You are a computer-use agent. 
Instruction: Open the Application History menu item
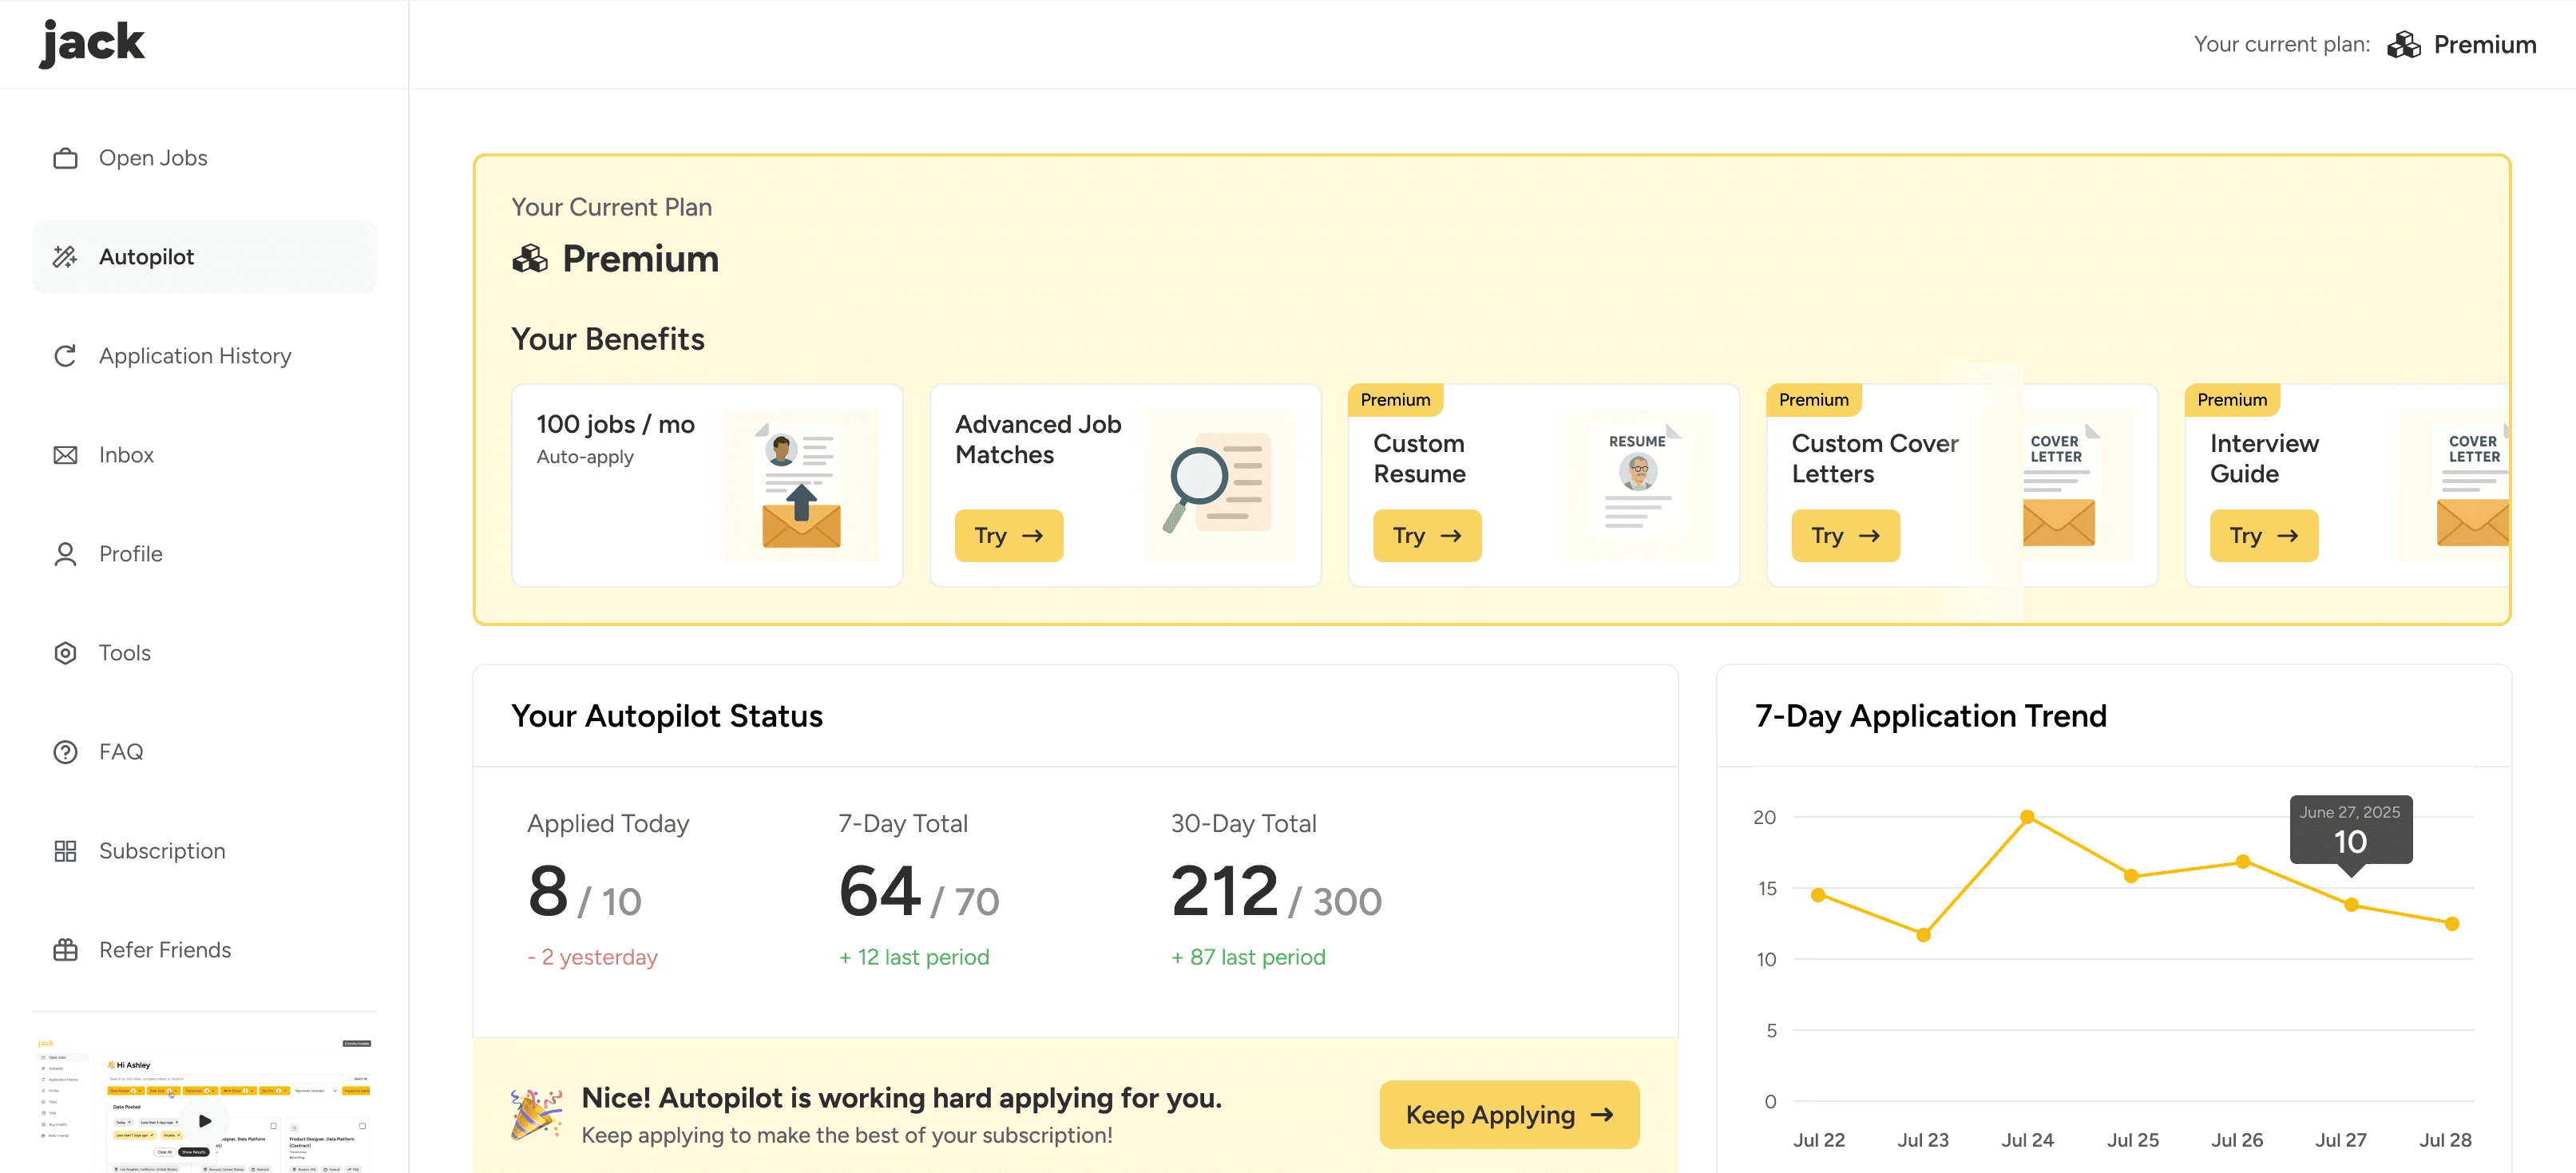coord(195,356)
